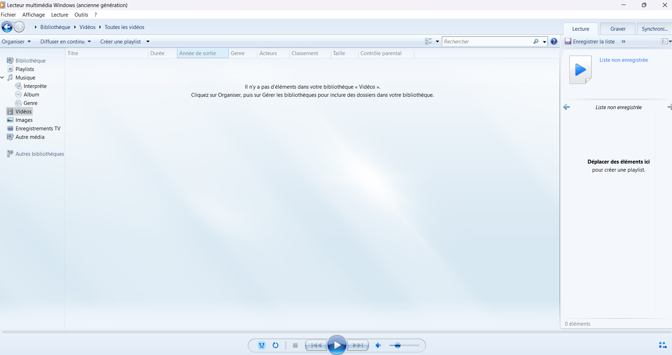The height and width of the screenshot is (355, 672).
Task: Open Enregistrements TV in the navigation pane
Action: click(x=38, y=128)
